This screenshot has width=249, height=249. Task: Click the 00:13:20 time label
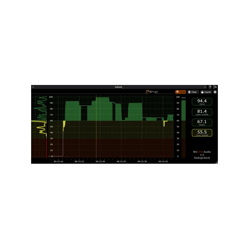[100, 162]
